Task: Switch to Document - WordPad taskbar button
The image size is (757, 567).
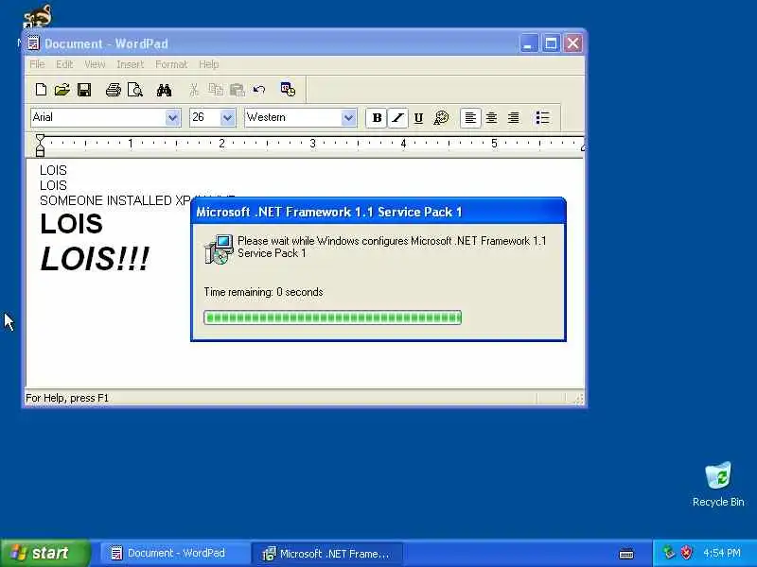Action: tap(174, 554)
